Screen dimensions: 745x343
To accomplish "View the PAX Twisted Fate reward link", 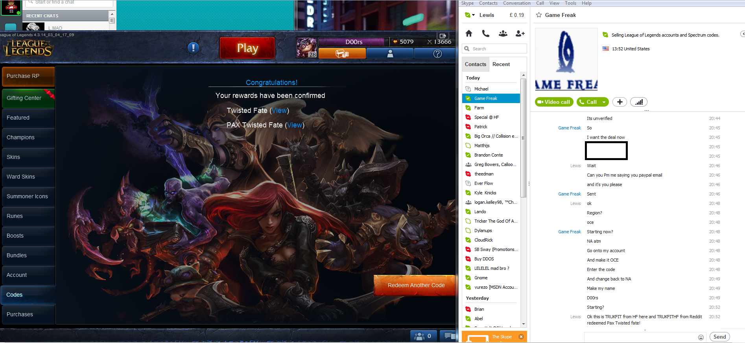I will pos(295,125).
